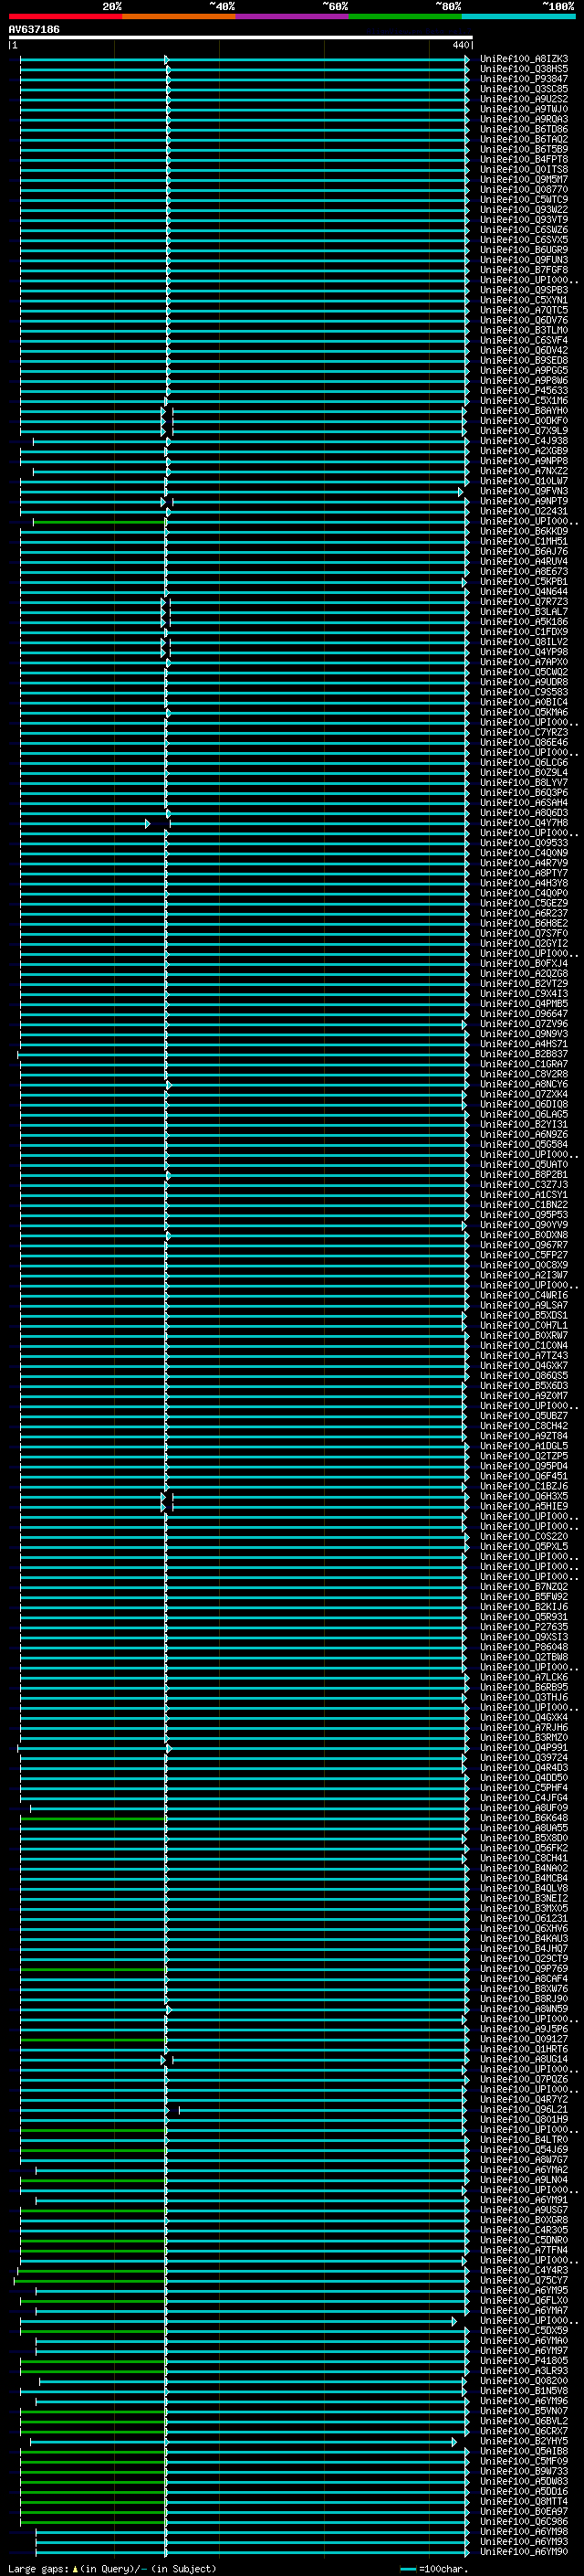Select hit label UniRef100_C7YRZ3
This screenshot has height=2576, width=584.
(524, 732)
